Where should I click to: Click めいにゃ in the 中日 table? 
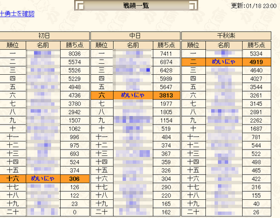tap(133, 95)
